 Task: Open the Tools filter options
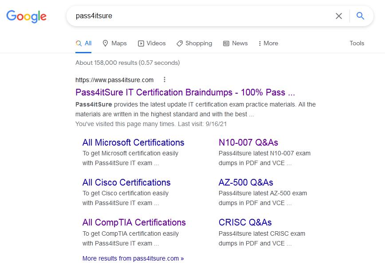[357, 43]
